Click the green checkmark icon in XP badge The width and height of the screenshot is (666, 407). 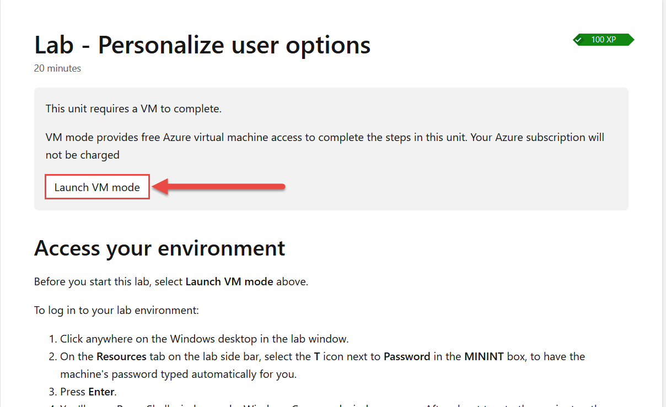tap(578, 40)
